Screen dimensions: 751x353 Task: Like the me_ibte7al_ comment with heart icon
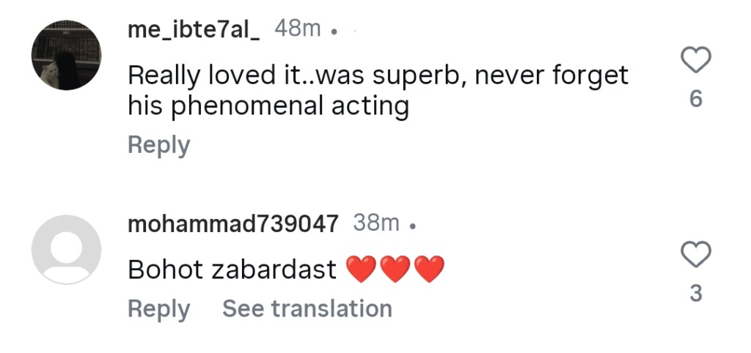point(696,61)
